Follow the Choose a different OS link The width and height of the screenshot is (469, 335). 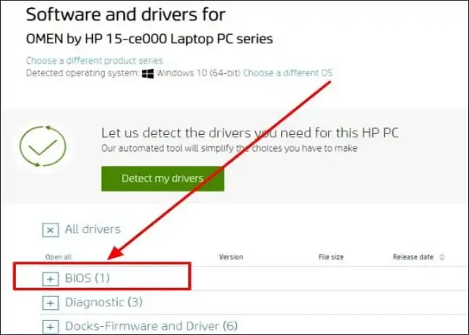point(287,73)
